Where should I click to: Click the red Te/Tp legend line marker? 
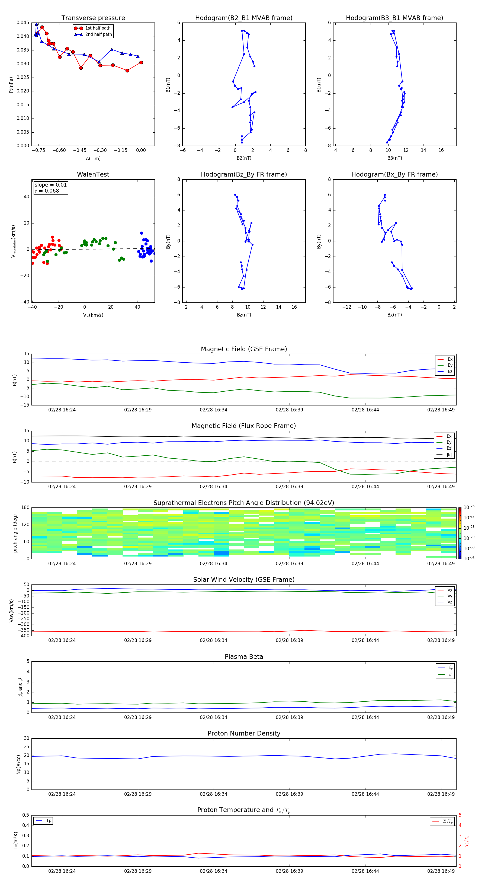pos(436,821)
